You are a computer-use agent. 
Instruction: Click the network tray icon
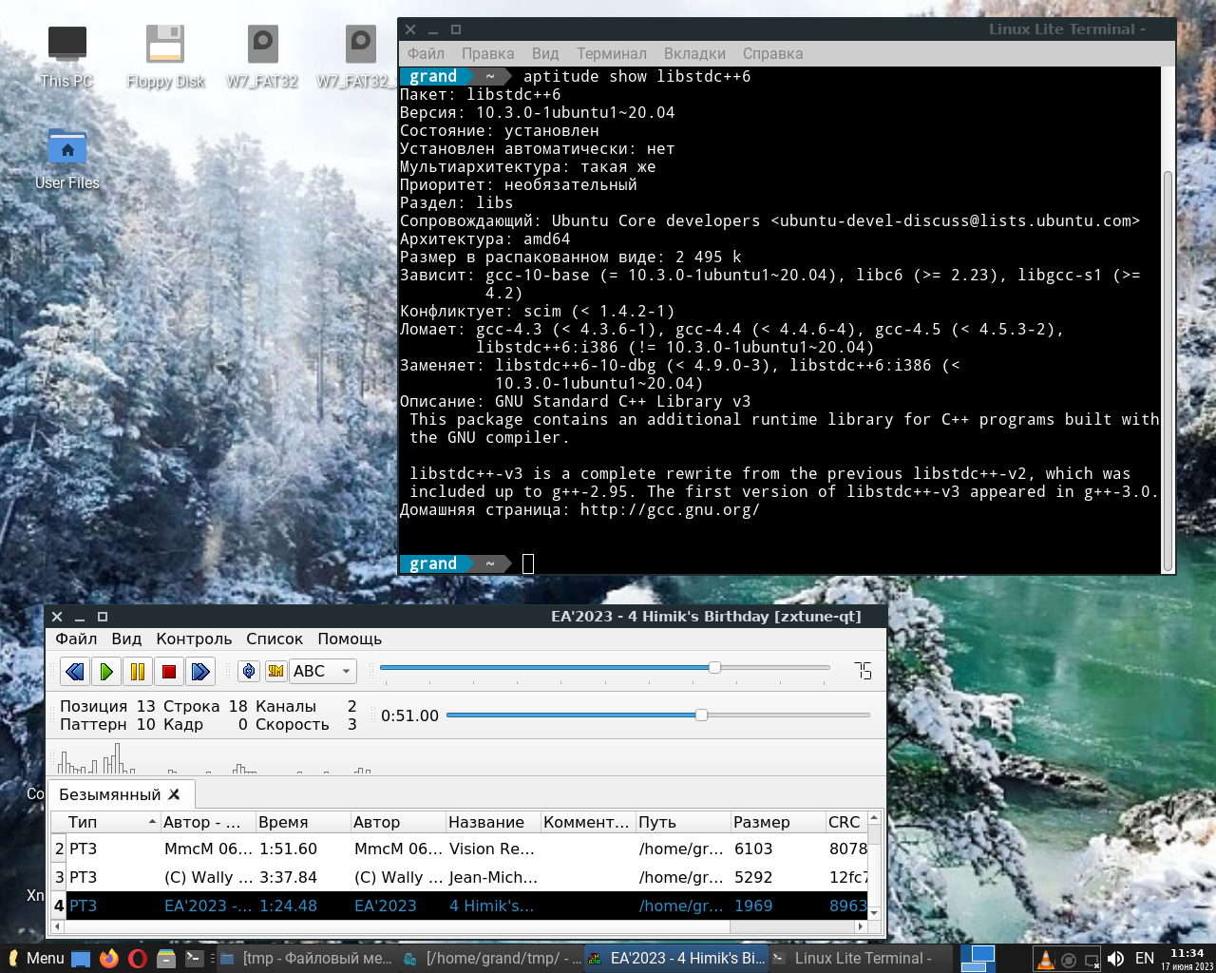[1092, 960]
